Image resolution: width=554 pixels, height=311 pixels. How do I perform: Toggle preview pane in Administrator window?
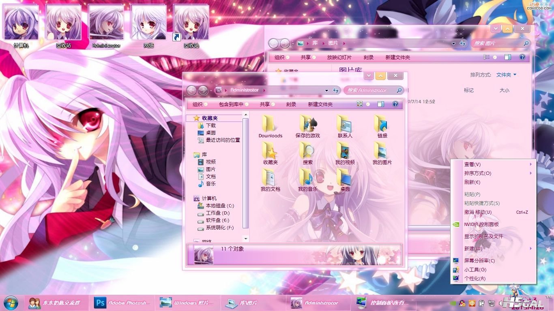click(380, 104)
